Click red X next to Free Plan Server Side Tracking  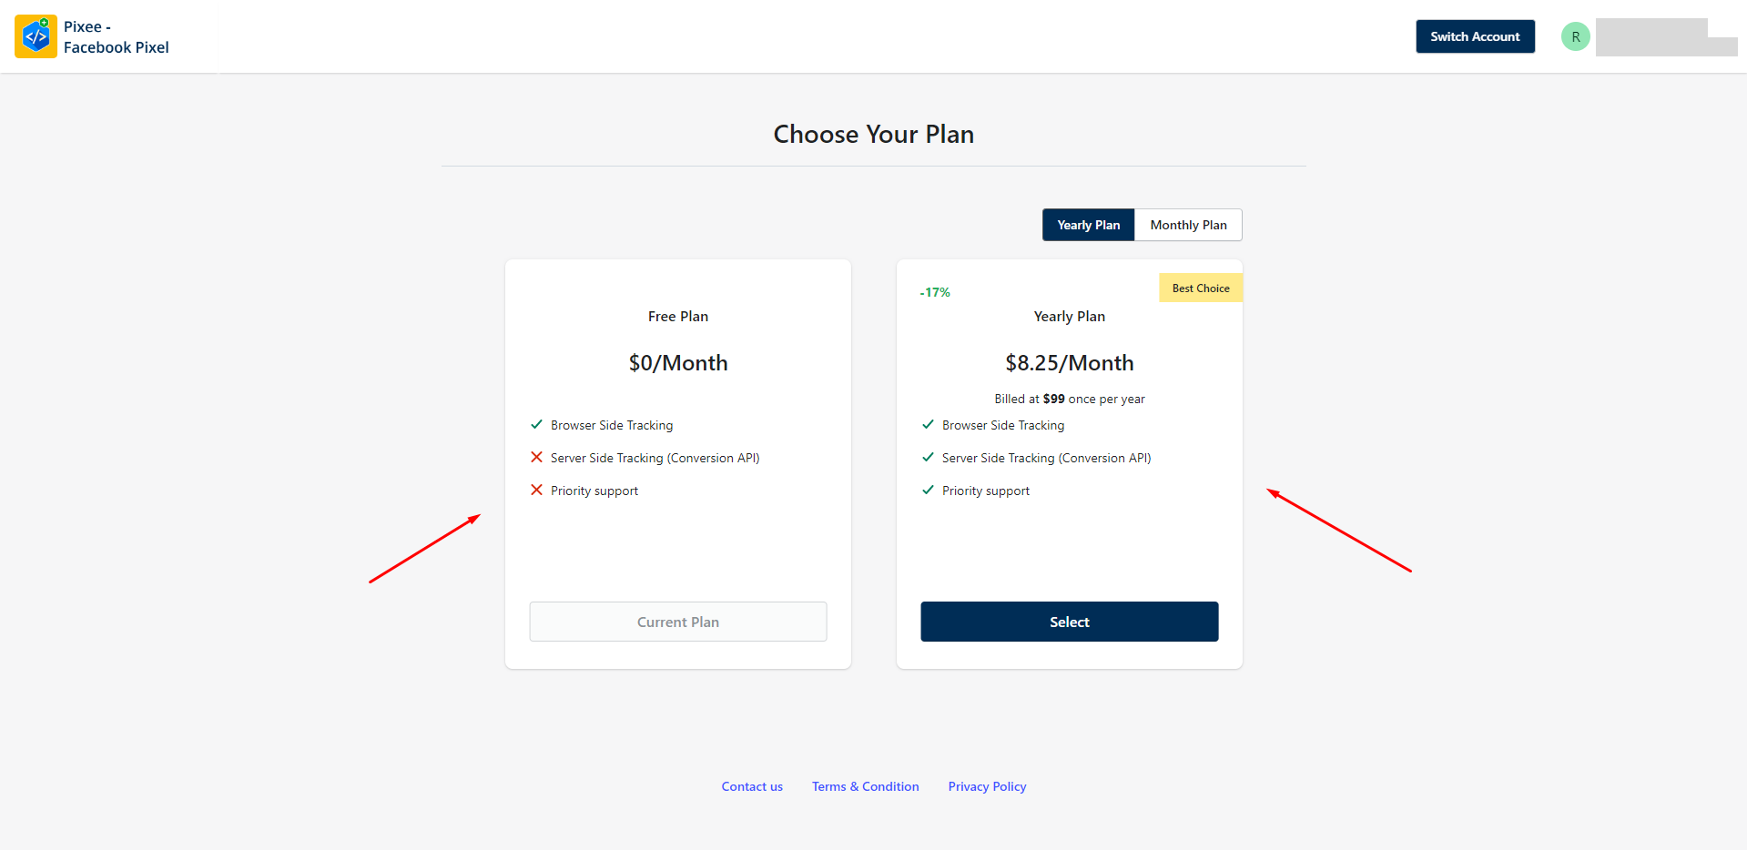(536, 457)
